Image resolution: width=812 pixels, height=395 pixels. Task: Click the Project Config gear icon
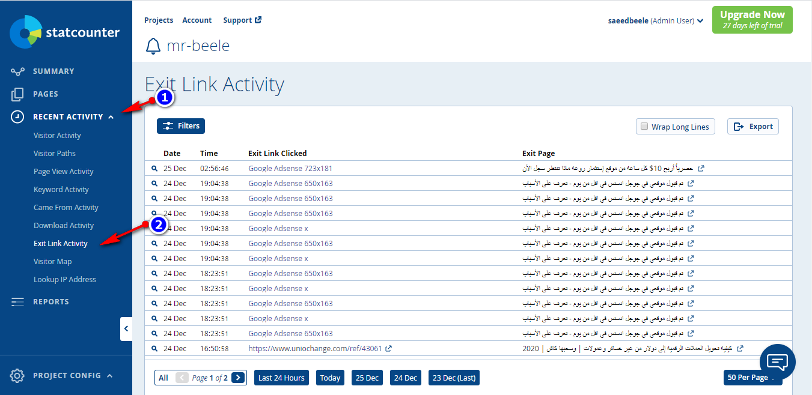point(17,376)
